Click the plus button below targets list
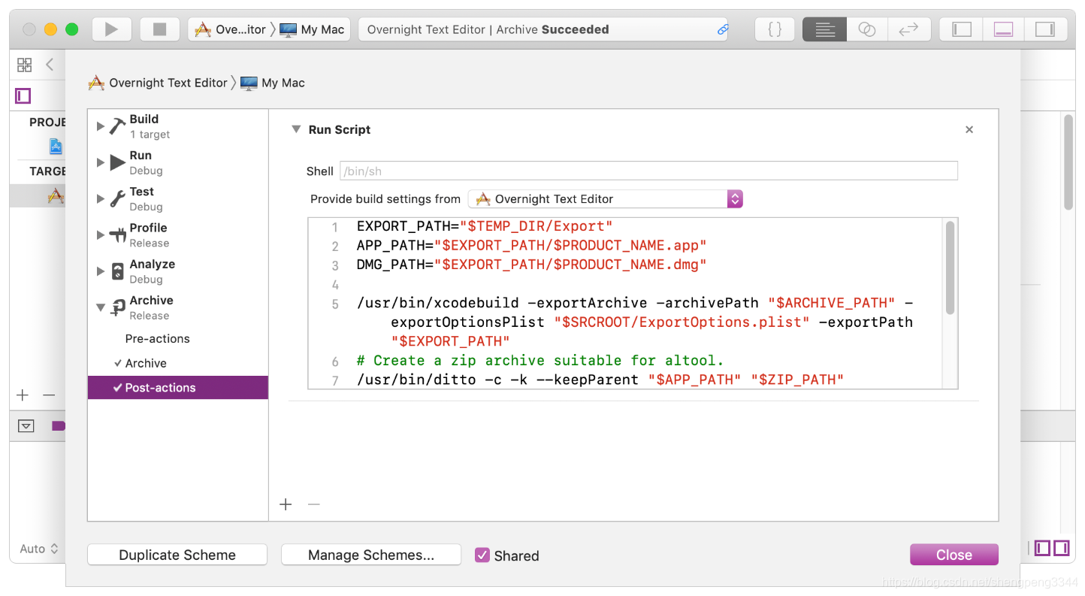 [x=23, y=395]
